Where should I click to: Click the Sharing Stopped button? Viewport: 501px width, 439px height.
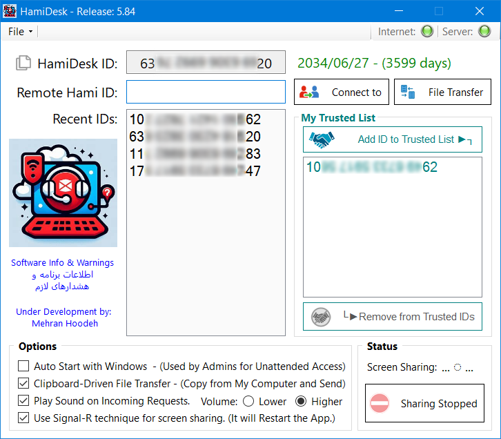point(424,403)
